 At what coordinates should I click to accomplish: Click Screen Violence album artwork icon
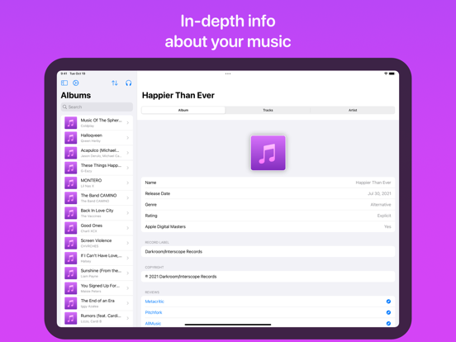pos(71,243)
